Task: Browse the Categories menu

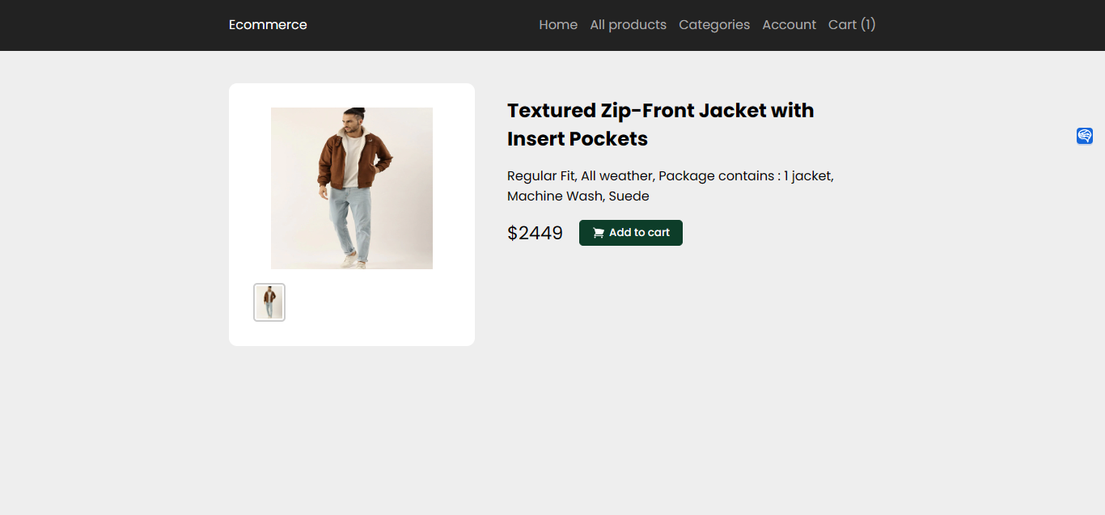Action: coord(713,24)
